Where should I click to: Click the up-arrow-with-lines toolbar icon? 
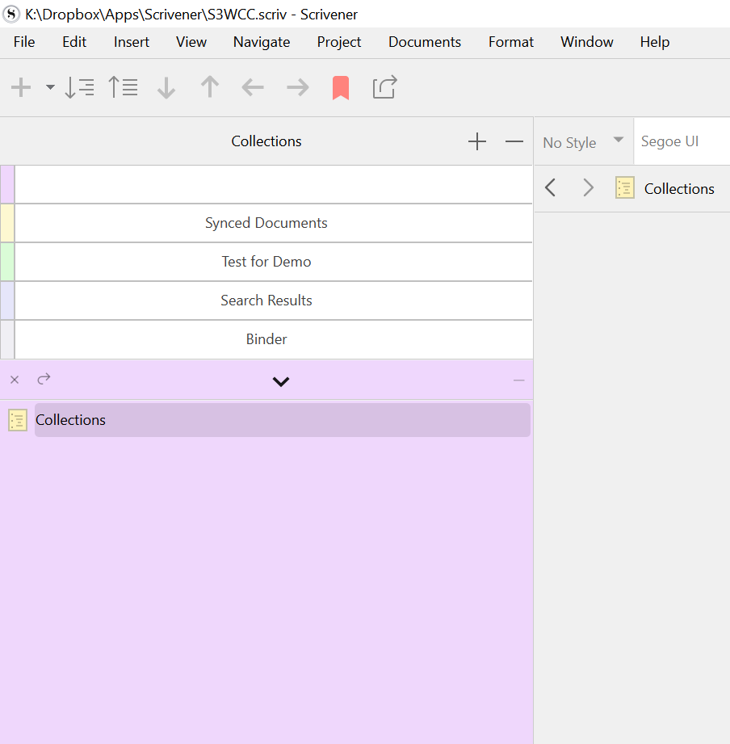coord(123,87)
